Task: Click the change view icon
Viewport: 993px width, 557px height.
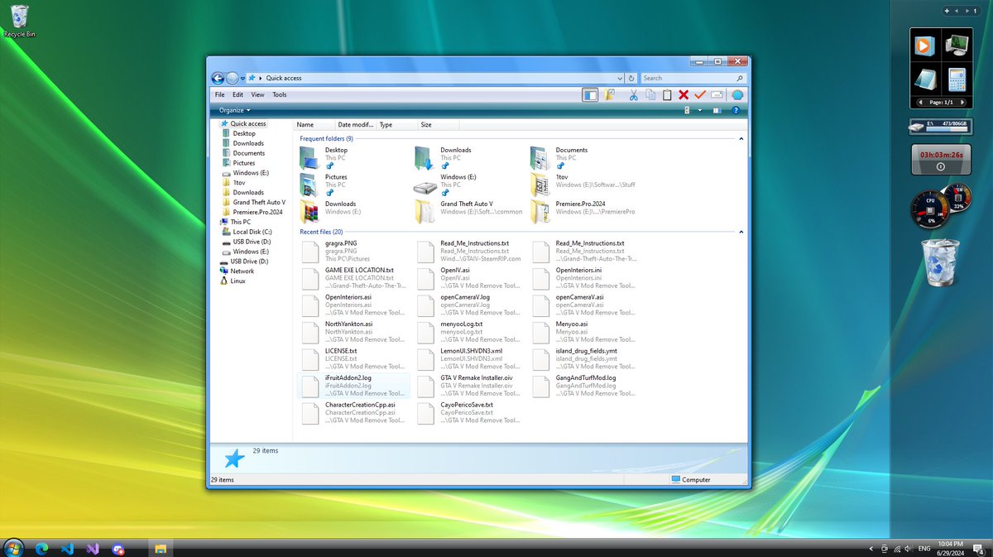Action: click(688, 110)
